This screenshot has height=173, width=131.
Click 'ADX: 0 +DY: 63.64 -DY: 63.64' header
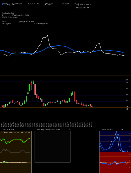tap(15, 133)
